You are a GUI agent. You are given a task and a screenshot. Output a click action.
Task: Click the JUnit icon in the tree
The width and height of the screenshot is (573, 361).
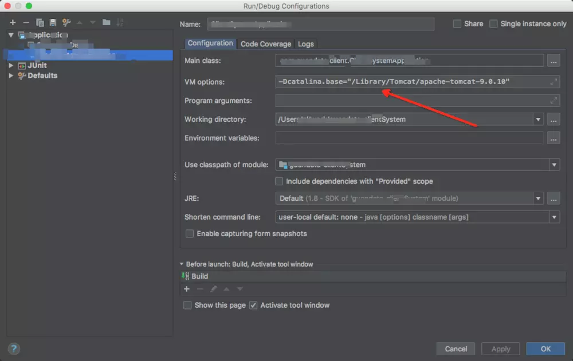pos(22,66)
